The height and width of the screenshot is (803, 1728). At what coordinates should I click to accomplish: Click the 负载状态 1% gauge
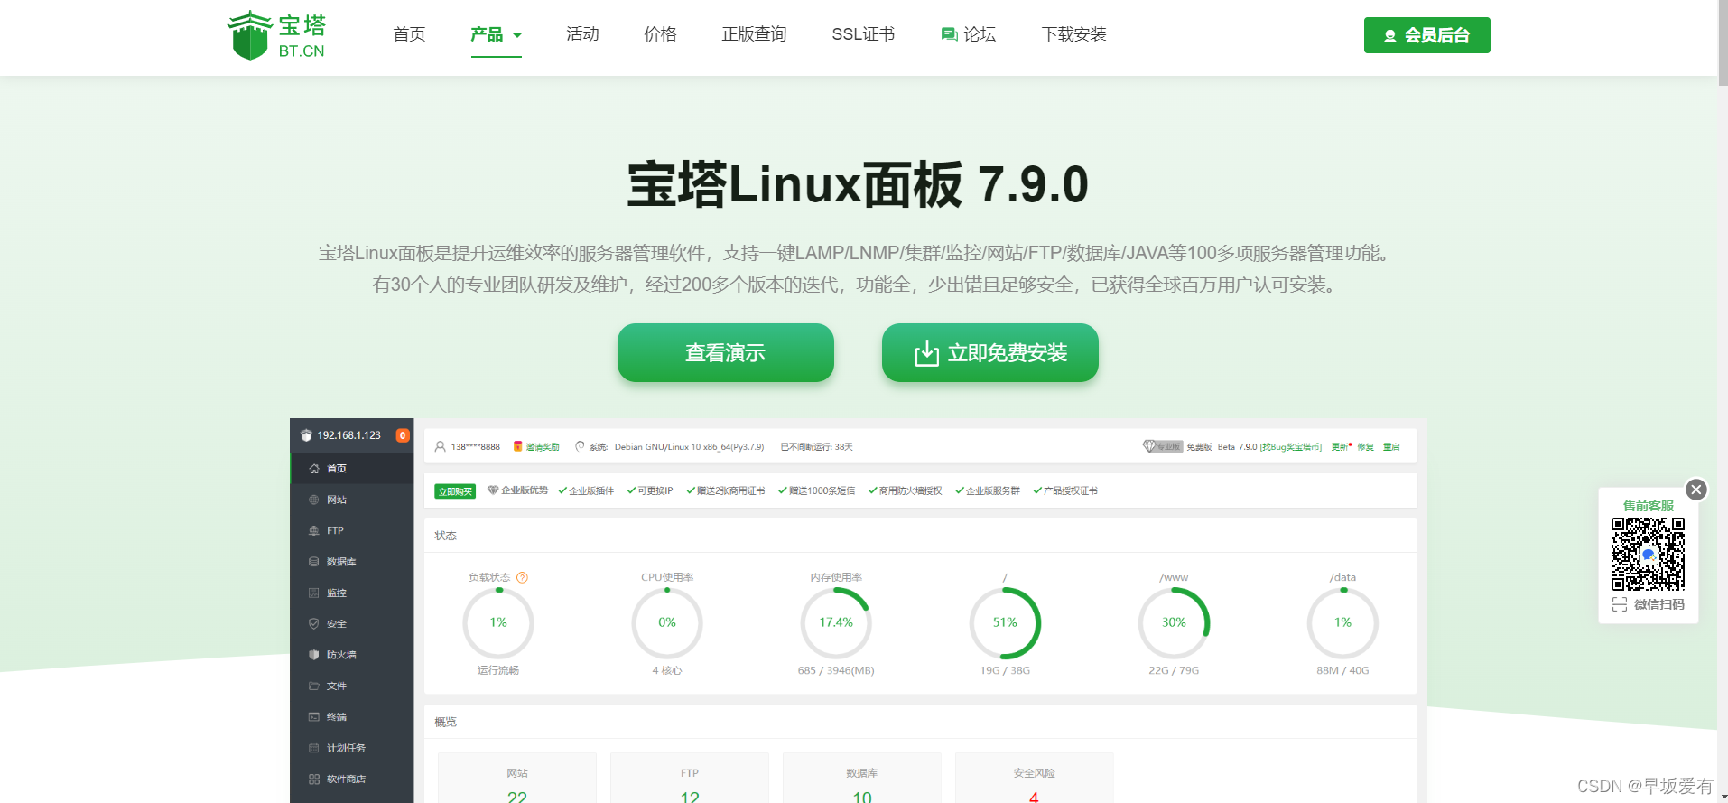tap(498, 623)
